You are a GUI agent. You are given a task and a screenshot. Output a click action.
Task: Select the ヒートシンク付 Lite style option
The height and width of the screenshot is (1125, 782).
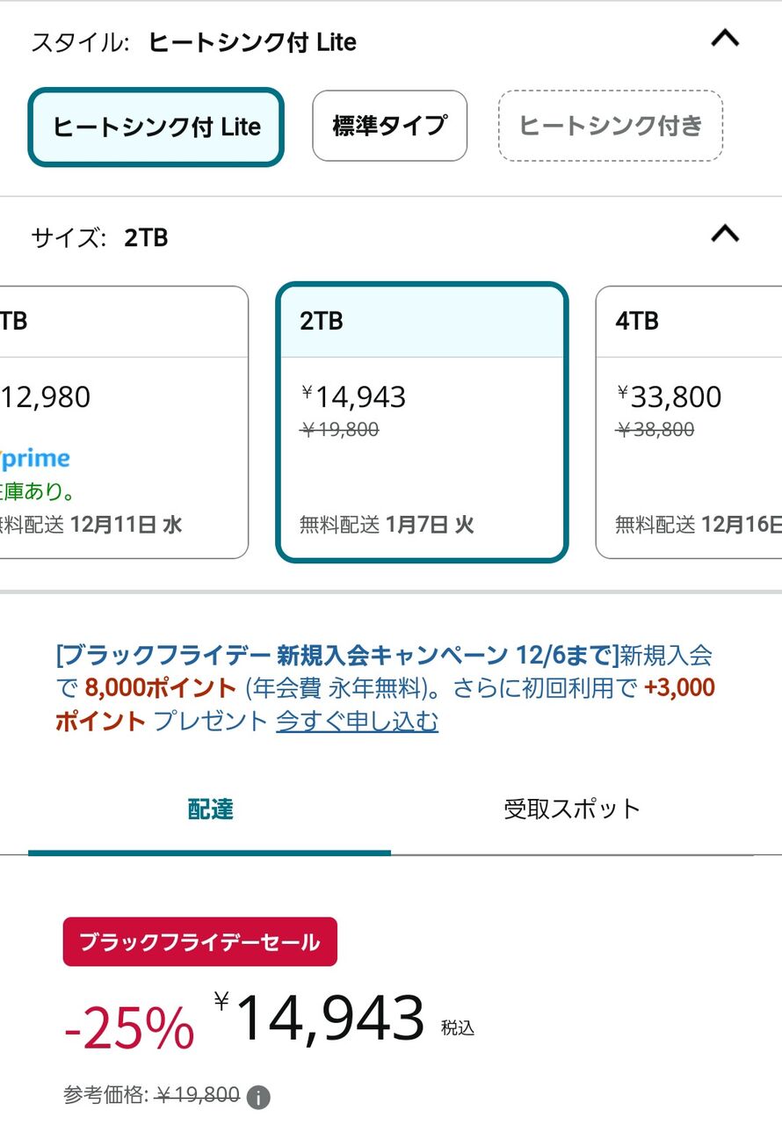(x=156, y=127)
